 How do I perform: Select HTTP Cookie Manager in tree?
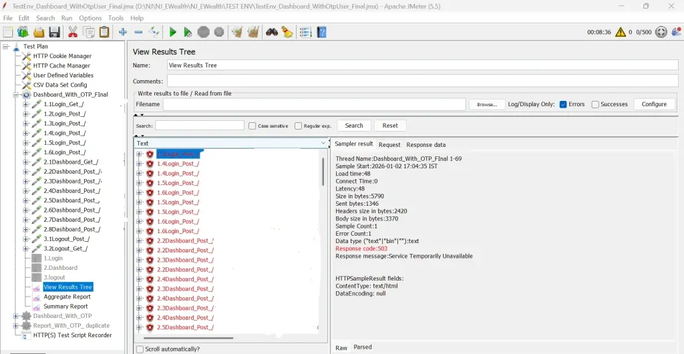coord(62,56)
